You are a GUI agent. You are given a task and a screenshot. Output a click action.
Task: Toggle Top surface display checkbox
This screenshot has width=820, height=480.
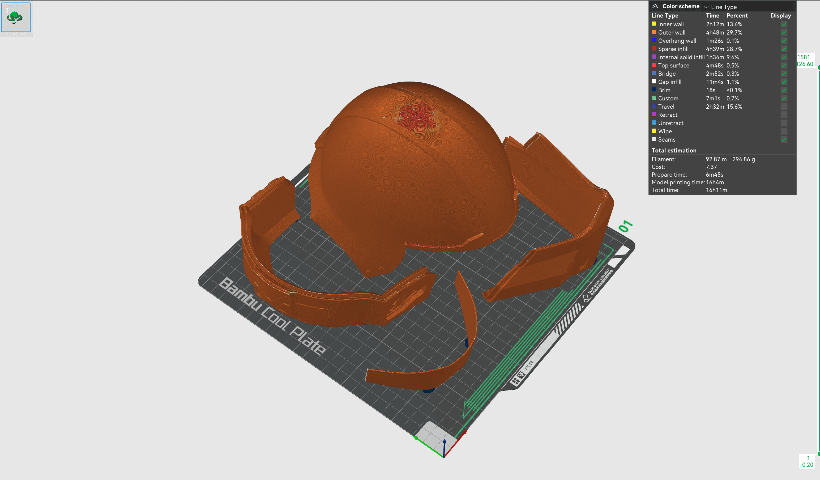pyautogui.click(x=784, y=65)
